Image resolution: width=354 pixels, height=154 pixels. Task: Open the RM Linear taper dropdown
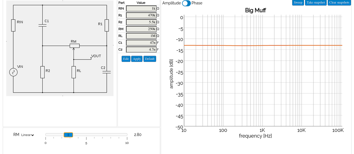[27, 135]
